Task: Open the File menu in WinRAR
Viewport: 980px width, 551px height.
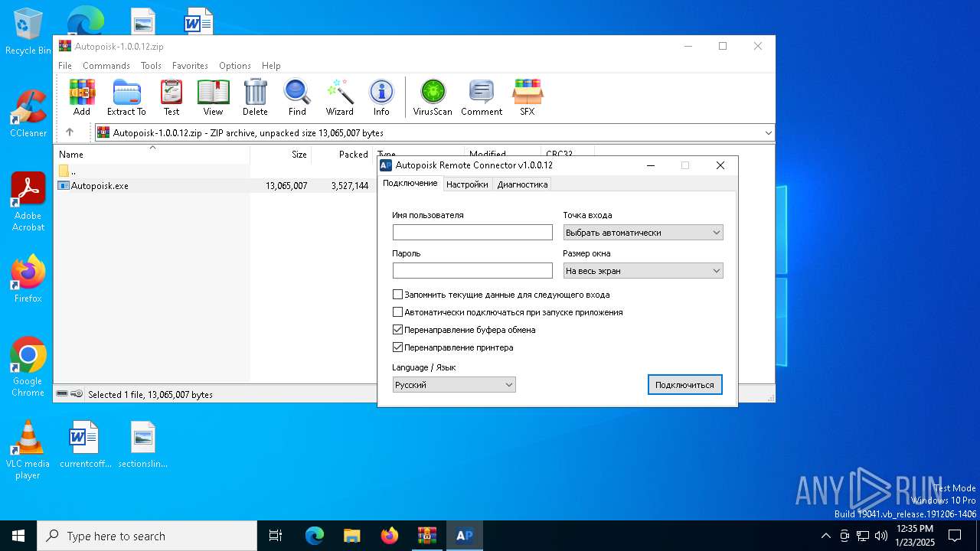Action: pos(65,66)
